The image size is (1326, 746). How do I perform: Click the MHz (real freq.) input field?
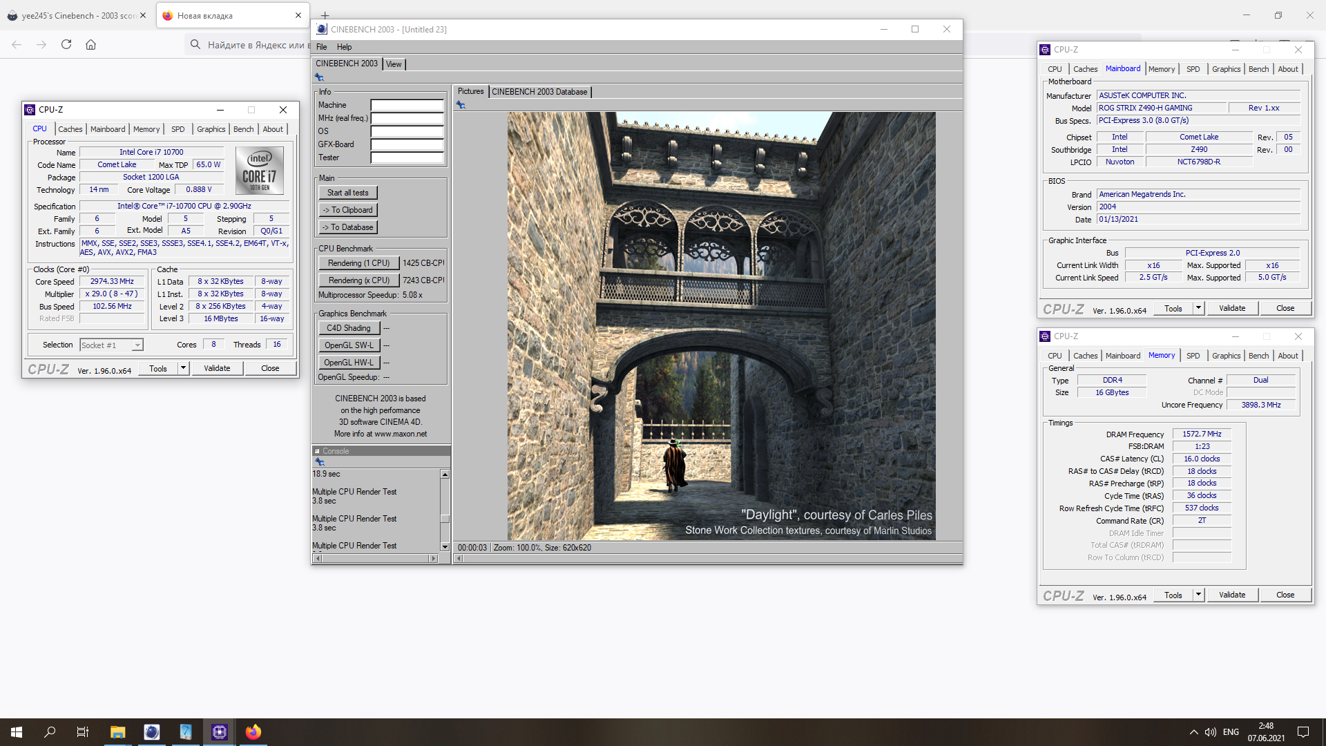(407, 118)
